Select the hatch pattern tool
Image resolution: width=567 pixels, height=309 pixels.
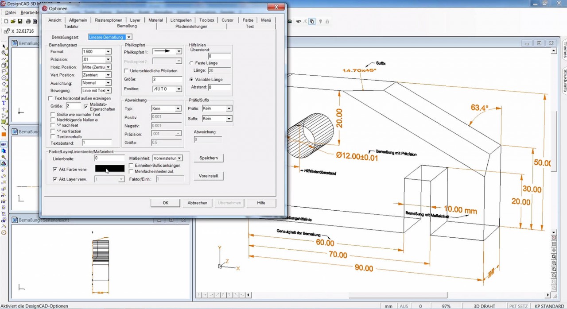click(3, 121)
